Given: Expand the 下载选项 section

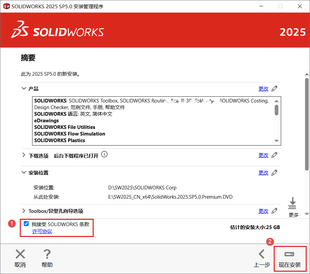Looking at the screenshot, I should click(x=24, y=155).
